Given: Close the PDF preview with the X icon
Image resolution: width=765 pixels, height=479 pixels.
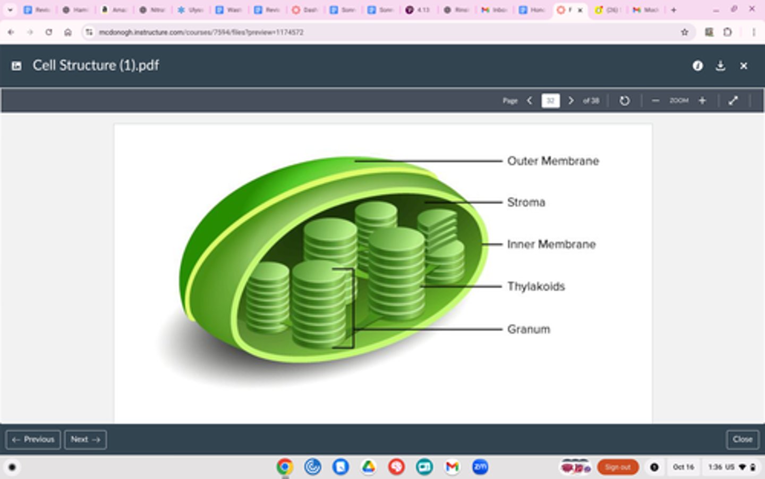Looking at the screenshot, I should click(x=744, y=65).
